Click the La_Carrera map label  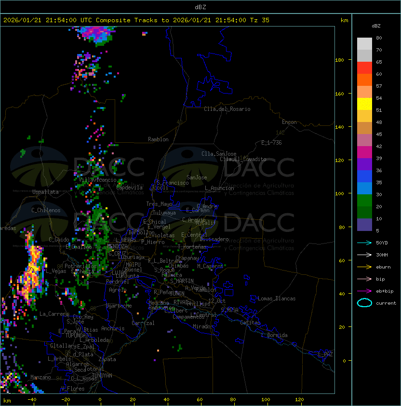click(54, 314)
